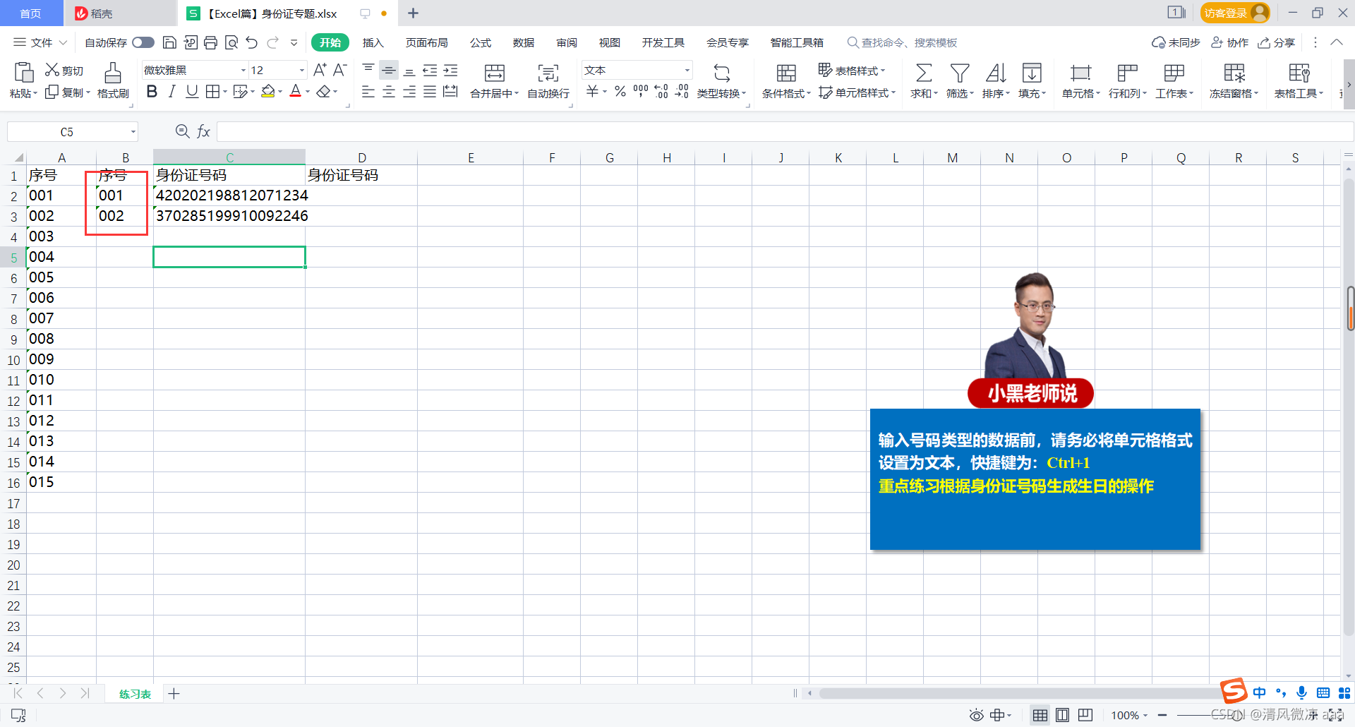Click the cut (剪切) scissors button

coord(64,70)
